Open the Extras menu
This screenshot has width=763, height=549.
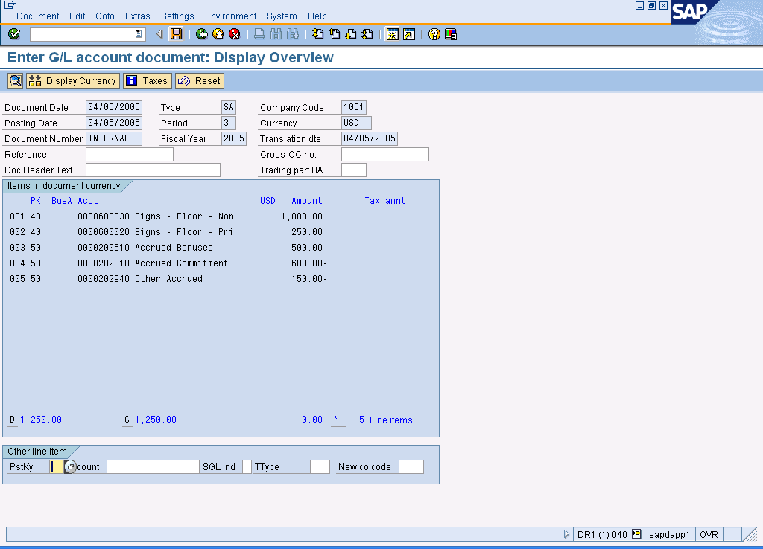(137, 16)
